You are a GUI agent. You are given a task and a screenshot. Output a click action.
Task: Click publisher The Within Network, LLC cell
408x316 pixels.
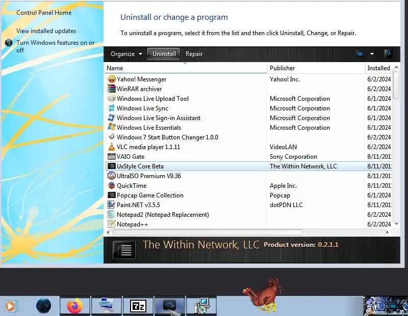pos(303,166)
